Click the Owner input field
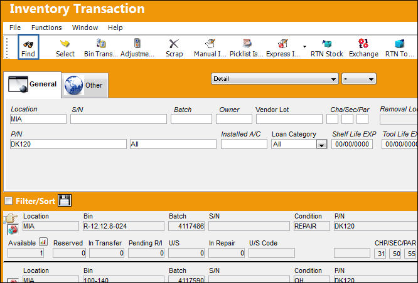Screen dimensions: 418x283 pos(234,119)
